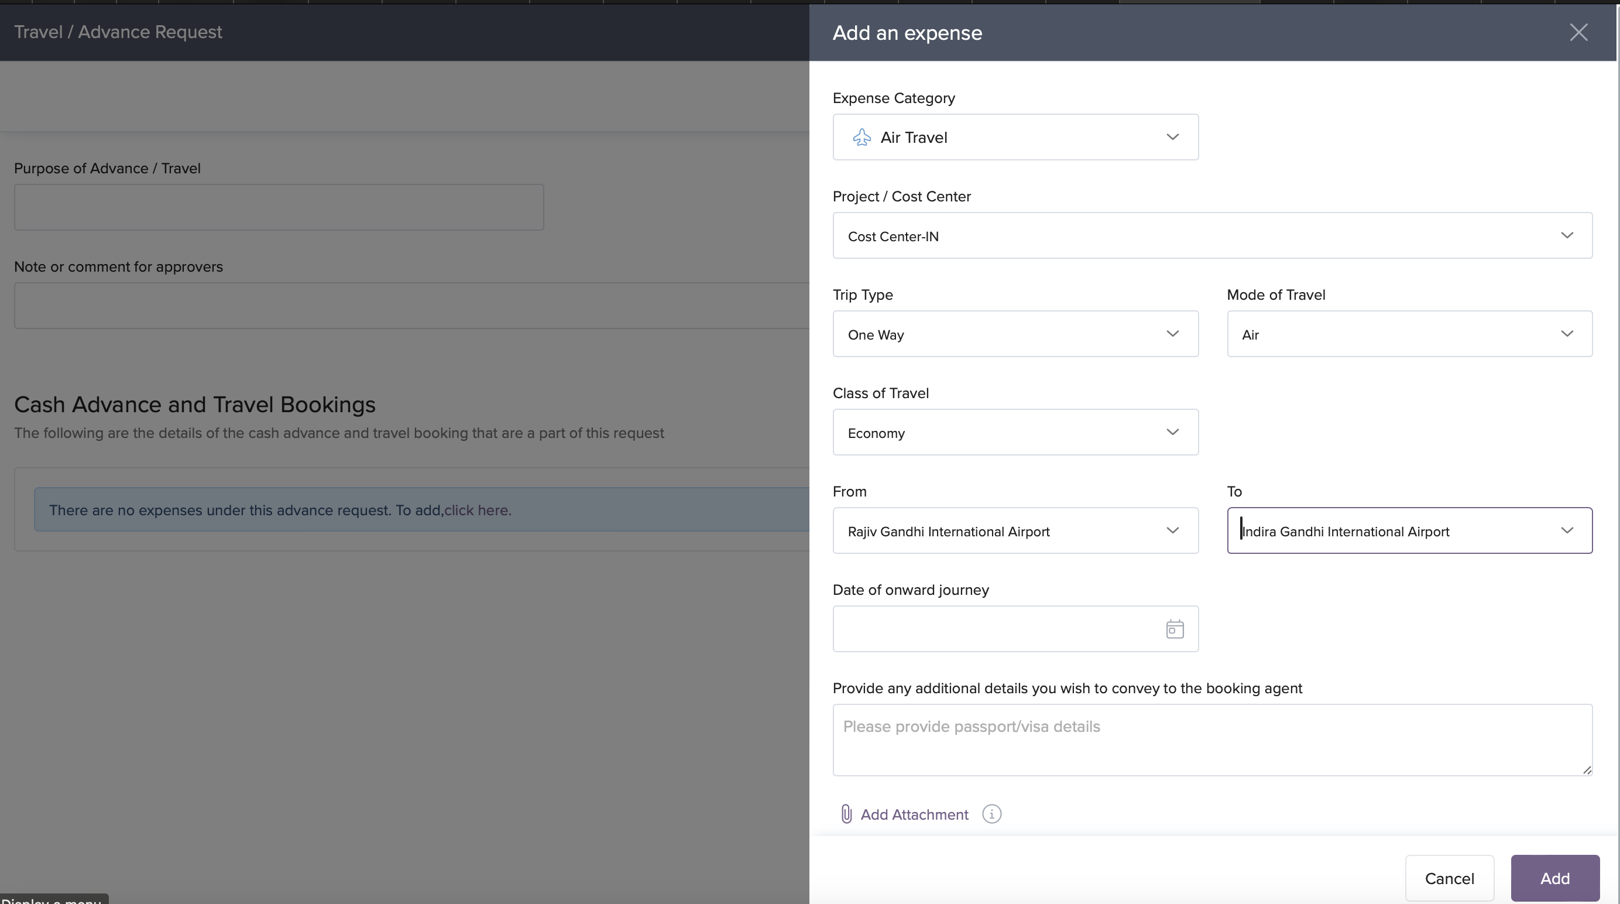The image size is (1620, 904).
Task: Click the 'click here' link to add expenses
Action: click(x=476, y=510)
